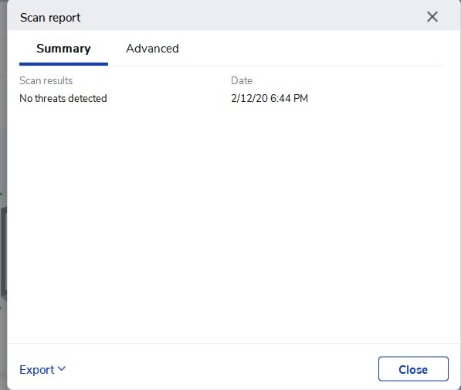Click the 'Date' column label
Image resolution: width=461 pixels, height=390 pixels.
(242, 80)
